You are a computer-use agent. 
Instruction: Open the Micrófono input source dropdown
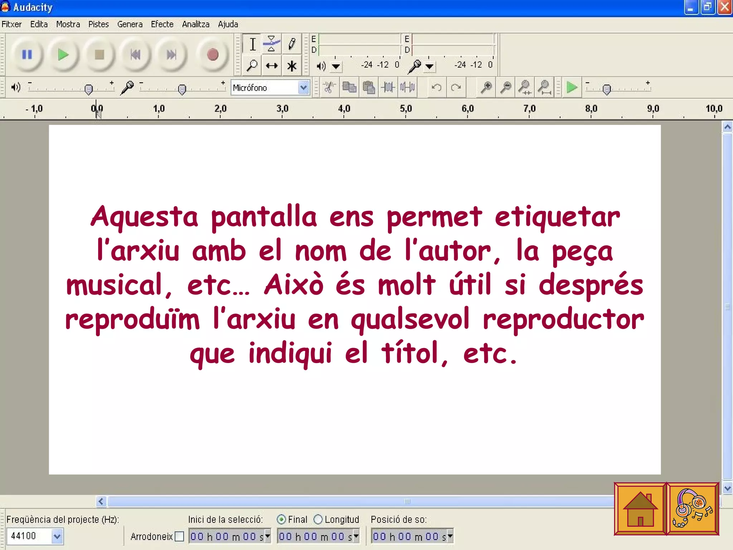coord(304,87)
